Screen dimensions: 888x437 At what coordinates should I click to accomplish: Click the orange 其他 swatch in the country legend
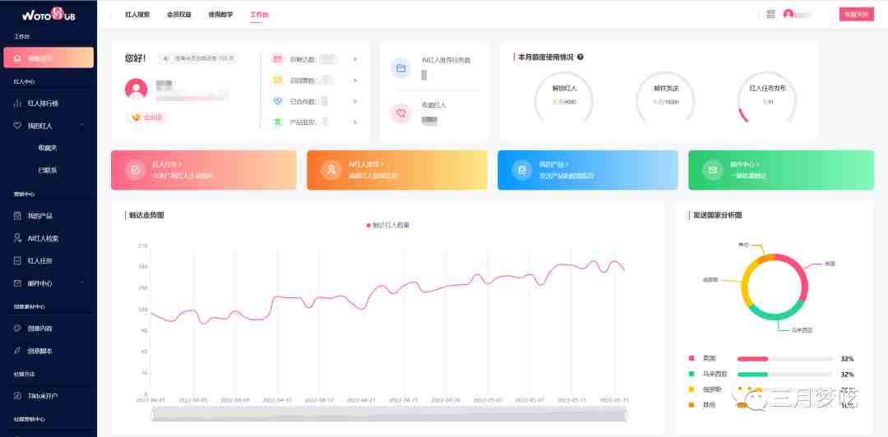[x=691, y=405]
